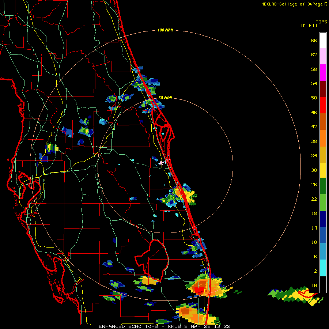The width and height of the screenshot is (329, 329).
Task: Click the 38 value on the scale
Action: 314,141
